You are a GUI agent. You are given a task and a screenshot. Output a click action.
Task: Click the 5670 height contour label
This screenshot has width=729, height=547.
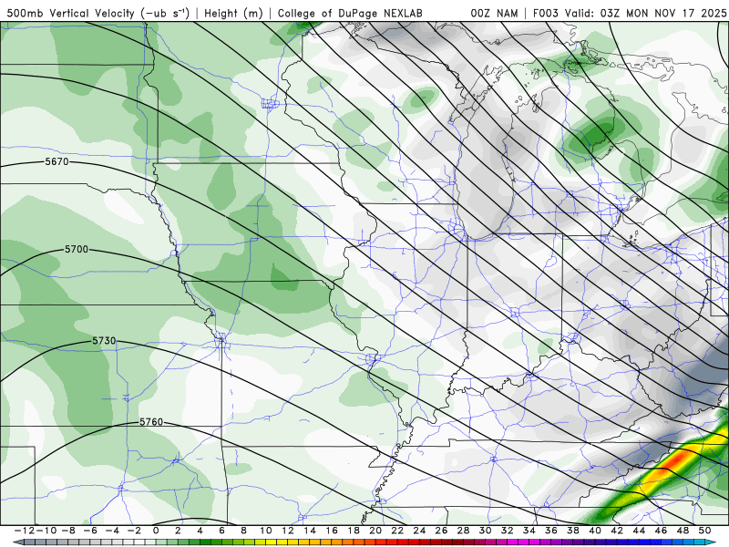click(56, 162)
